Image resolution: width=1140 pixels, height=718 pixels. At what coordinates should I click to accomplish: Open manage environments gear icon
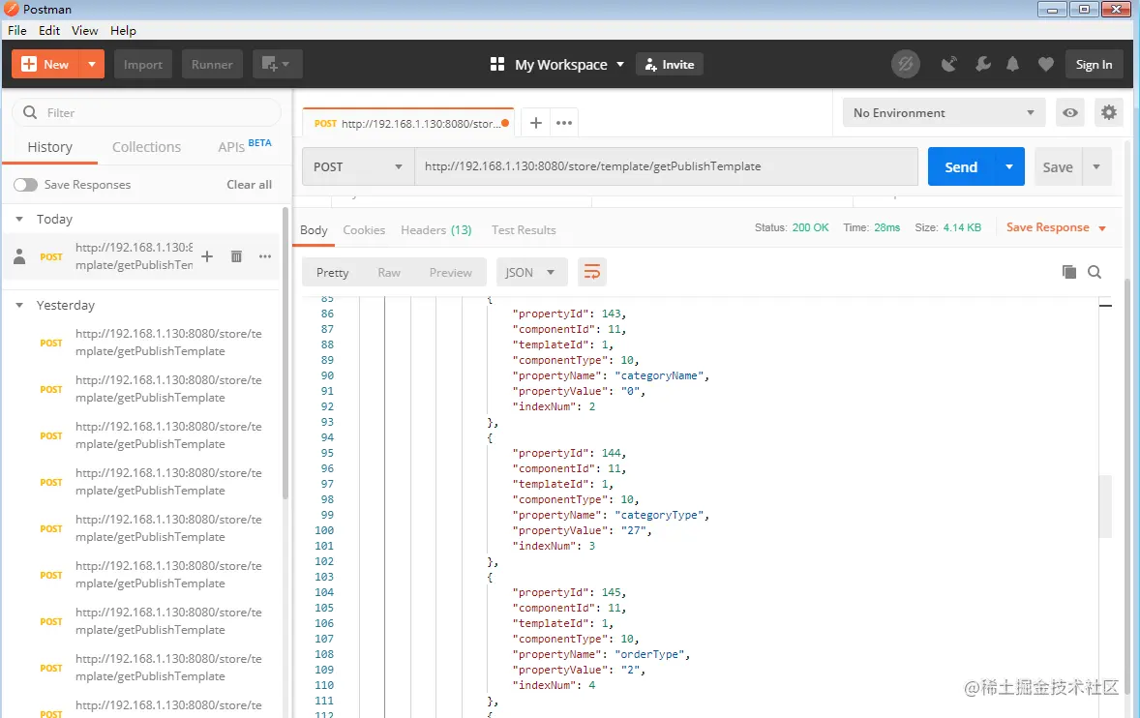pyautogui.click(x=1109, y=112)
